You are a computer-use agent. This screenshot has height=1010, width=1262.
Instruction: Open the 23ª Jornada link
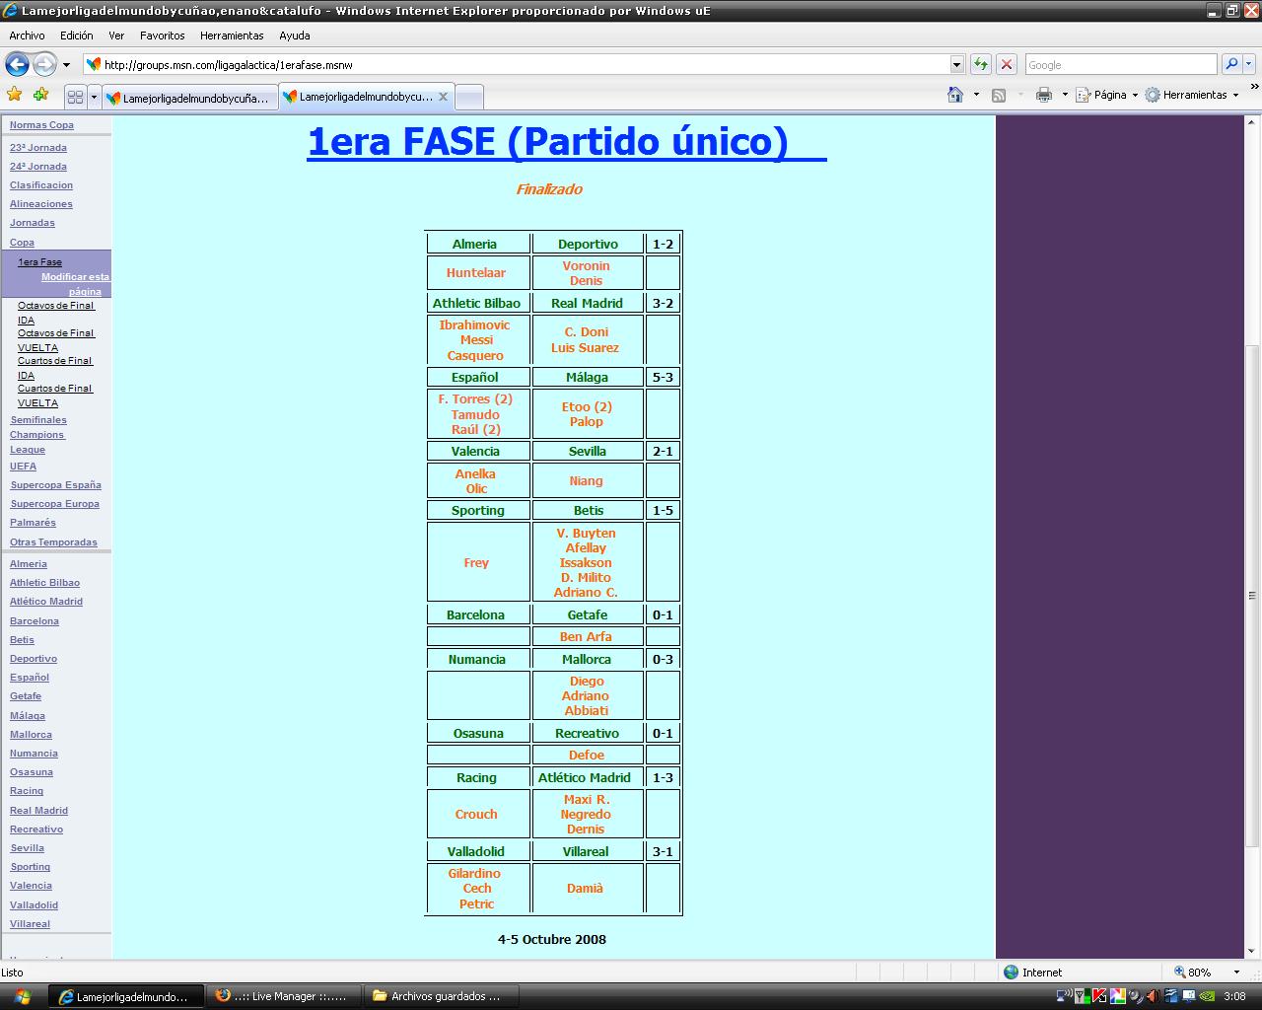click(38, 148)
